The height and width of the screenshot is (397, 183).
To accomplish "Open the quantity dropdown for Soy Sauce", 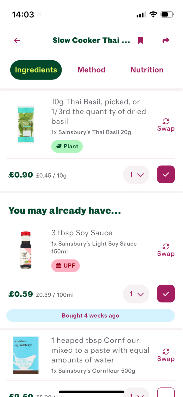I will pos(136,293).
